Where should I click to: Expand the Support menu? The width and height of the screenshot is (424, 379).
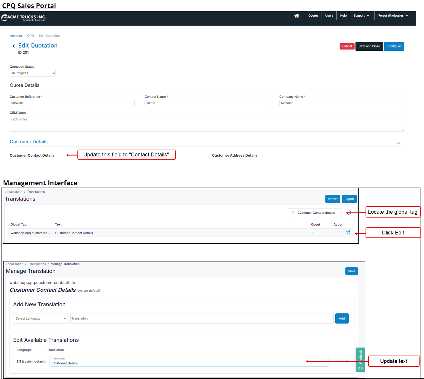tap(361, 16)
